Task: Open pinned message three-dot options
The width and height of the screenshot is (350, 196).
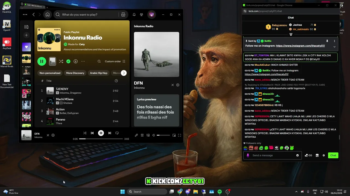Action: click(334, 41)
